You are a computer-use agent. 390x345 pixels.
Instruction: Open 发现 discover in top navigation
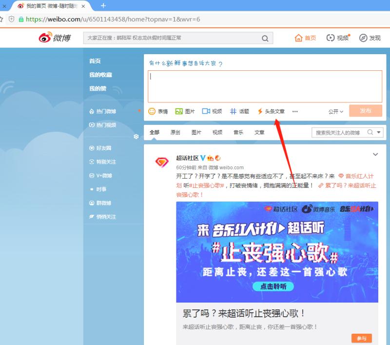[370, 38]
